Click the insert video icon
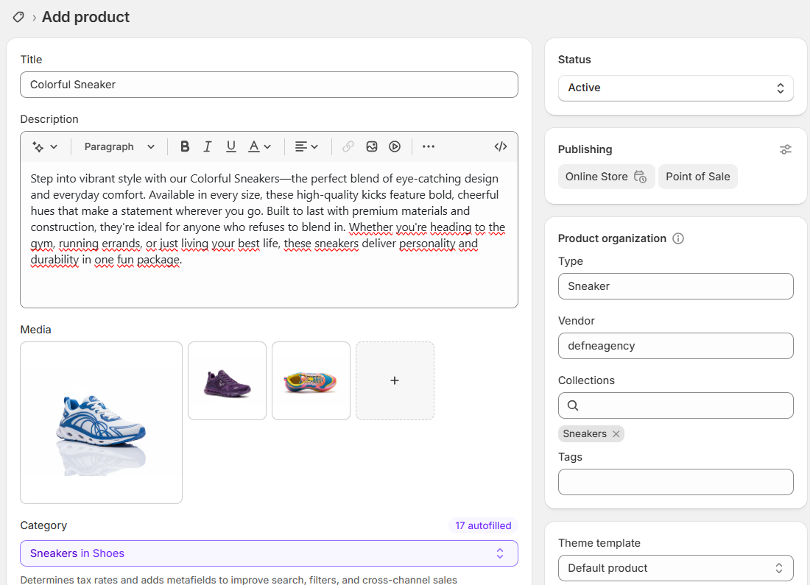Screen dimensions: 810x585 (395, 146)
